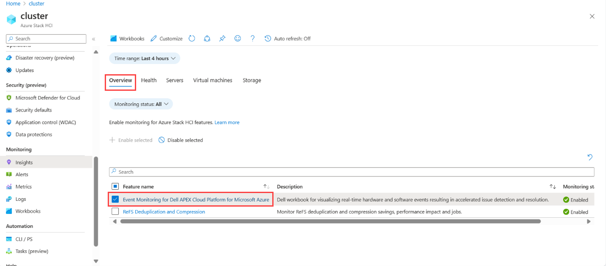Go to Home in the breadcrumb
The image size is (606, 266).
click(13, 3)
